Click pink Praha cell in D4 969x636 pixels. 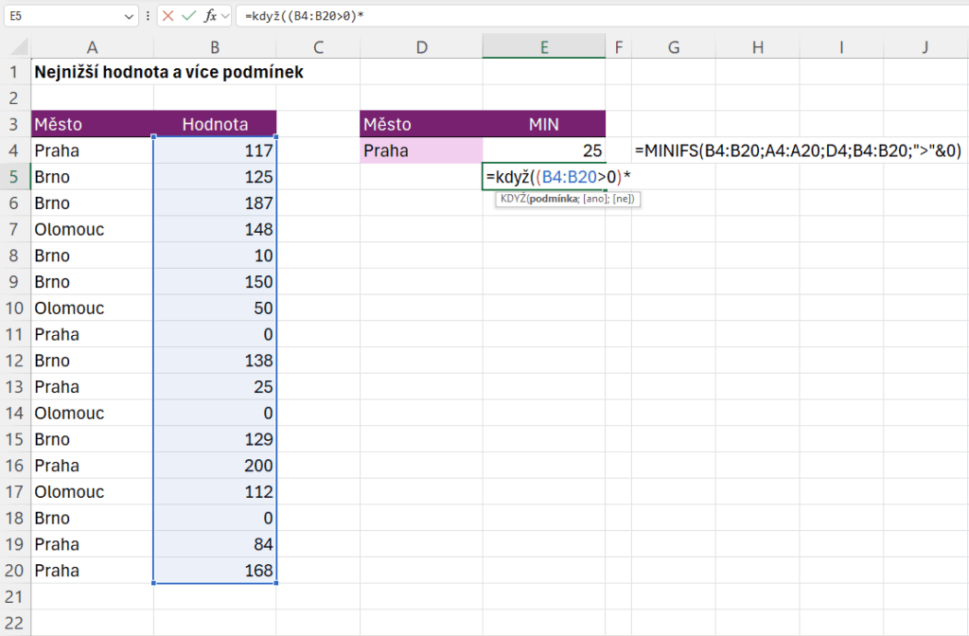click(421, 150)
